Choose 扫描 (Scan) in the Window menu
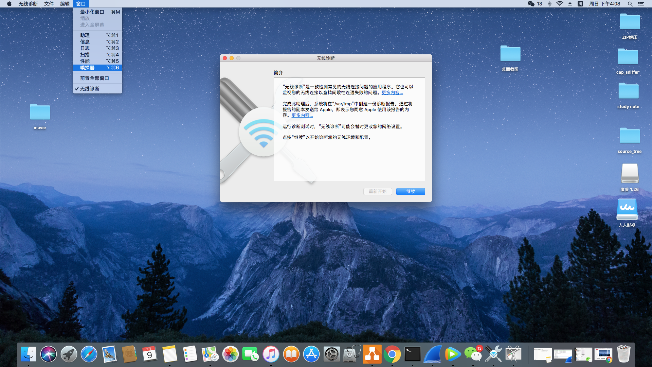Screen dimensions: 652x367 (85, 55)
